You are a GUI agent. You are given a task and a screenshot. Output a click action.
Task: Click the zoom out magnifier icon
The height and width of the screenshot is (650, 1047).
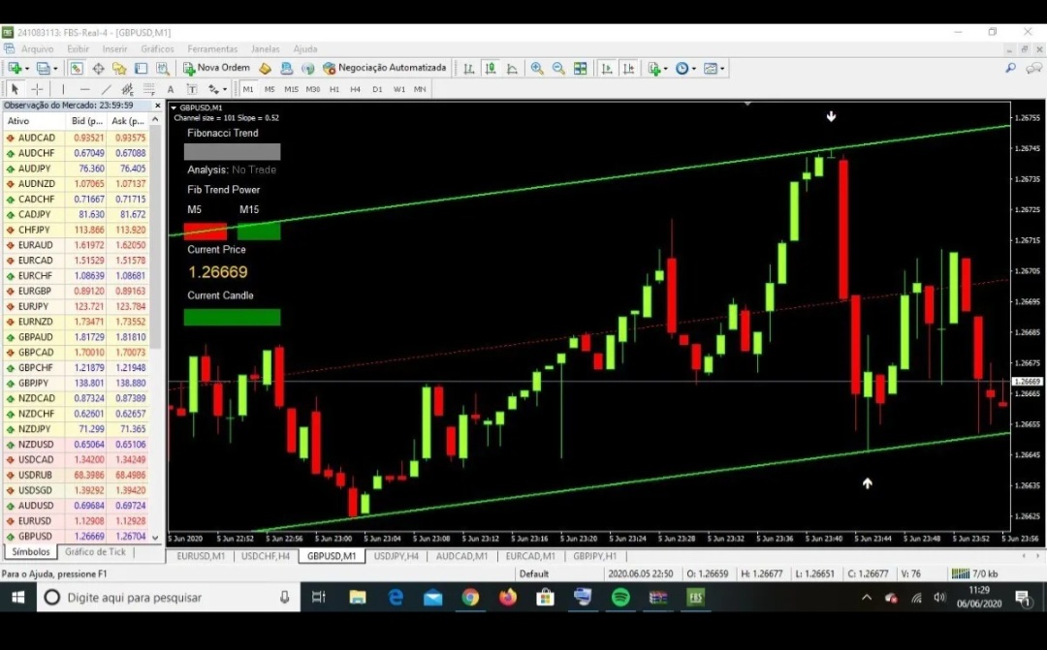click(558, 68)
